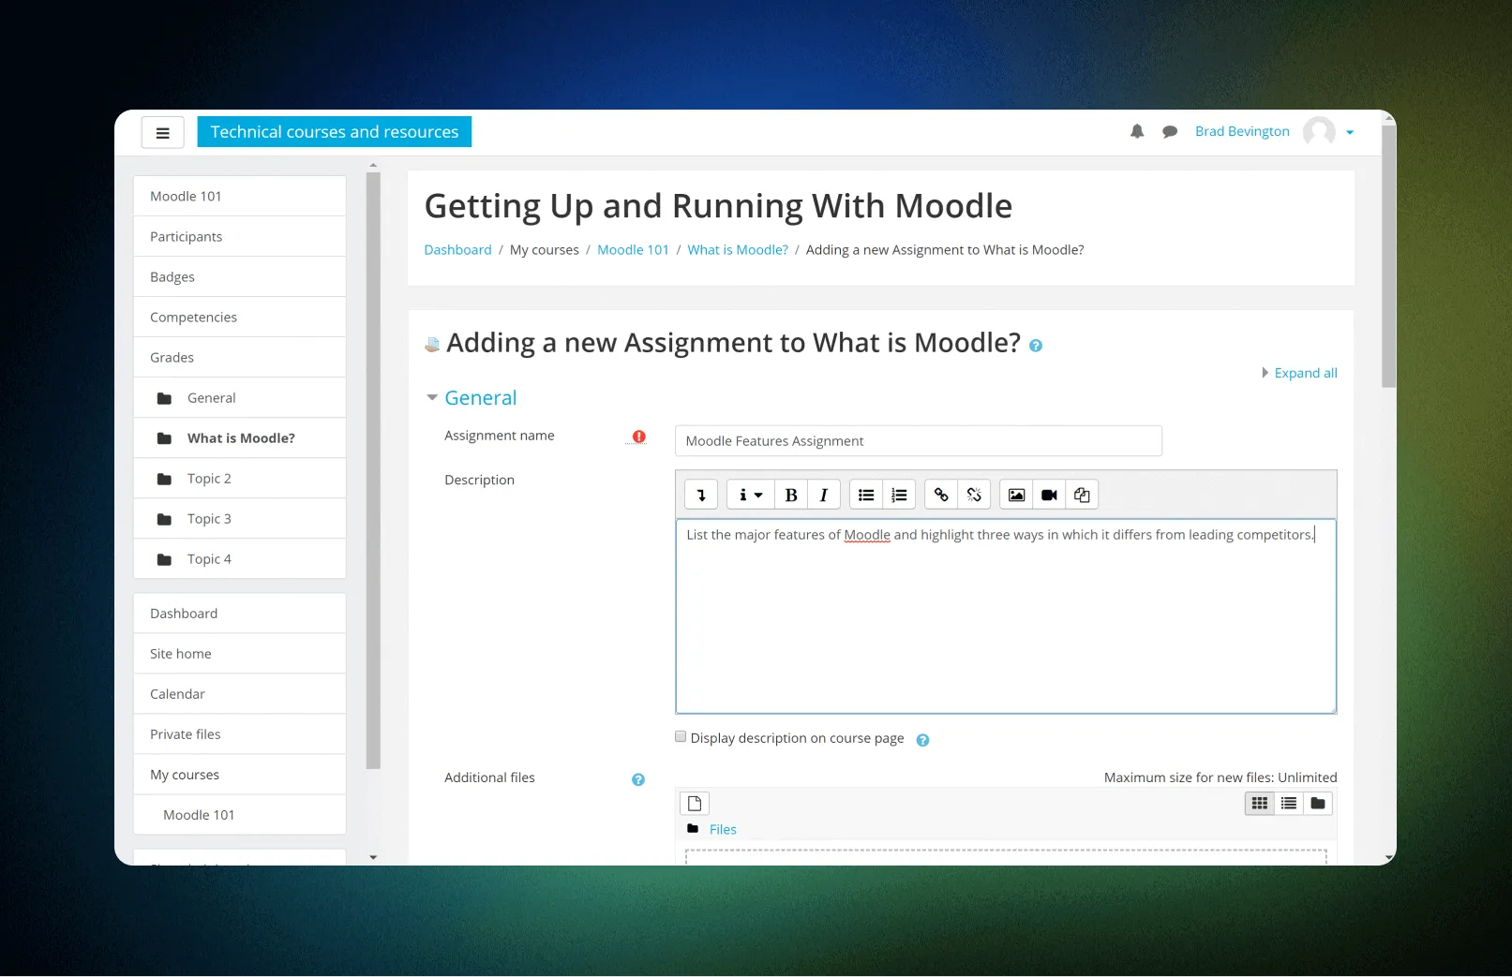
Task: Click What is Moodle? breadcrumb link
Action: (x=738, y=250)
